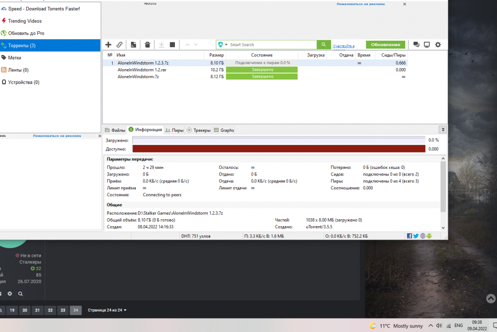Click the green Обновление button
Screen dimensions: 497x332
point(385,45)
